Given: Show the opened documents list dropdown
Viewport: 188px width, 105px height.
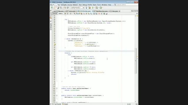Looking at the screenshot, I should coord(135,11).
